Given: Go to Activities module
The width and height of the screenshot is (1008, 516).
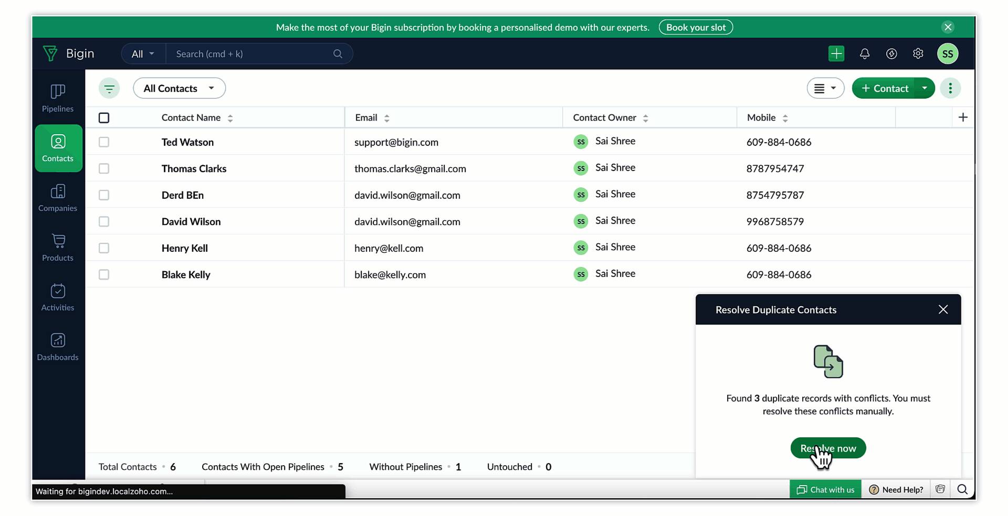Looking at the screenshot, I should point(58,297).
